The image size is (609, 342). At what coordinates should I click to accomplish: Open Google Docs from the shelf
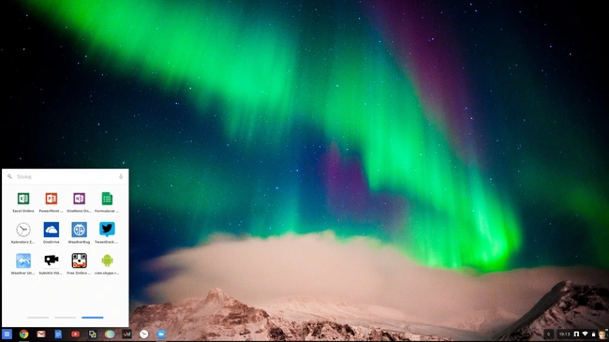coord(58,334)
